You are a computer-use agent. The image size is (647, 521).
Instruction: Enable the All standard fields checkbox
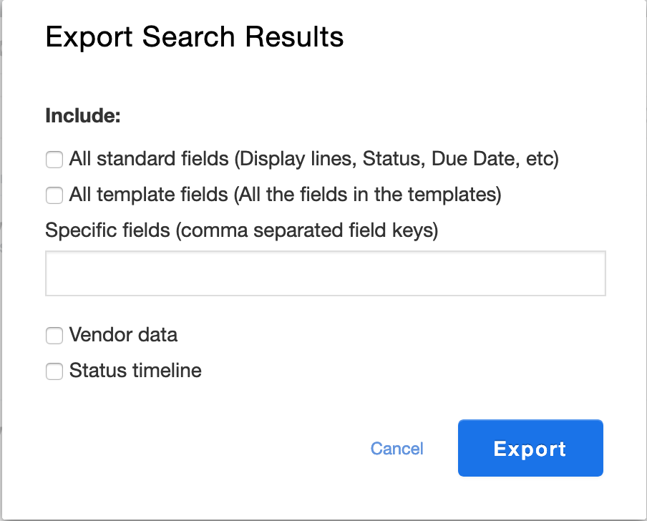click(54, 159)
